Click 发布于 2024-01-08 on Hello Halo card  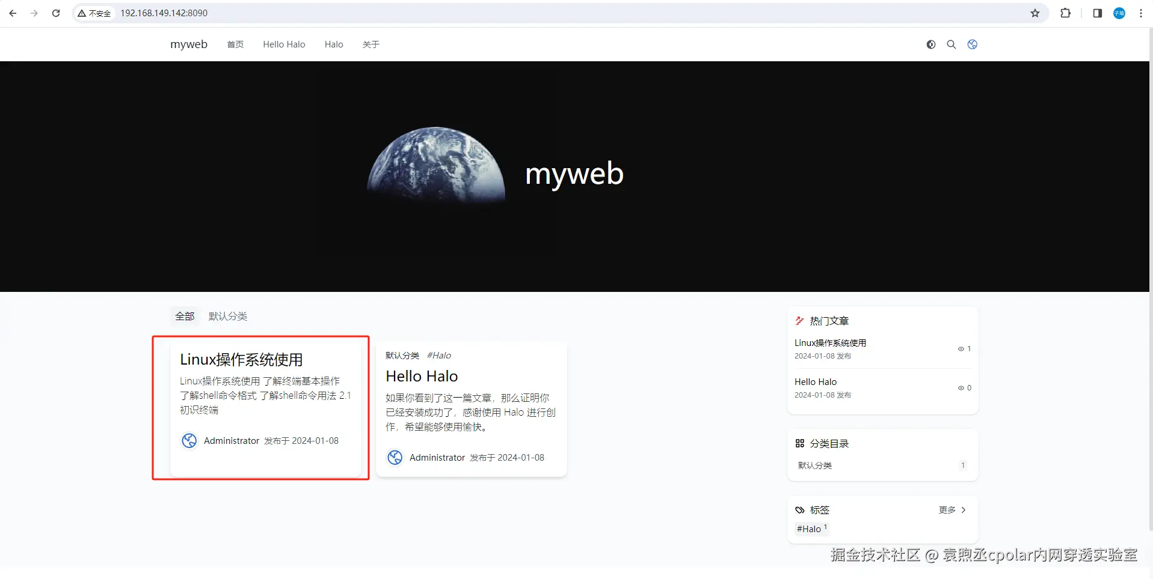(507, 458)
